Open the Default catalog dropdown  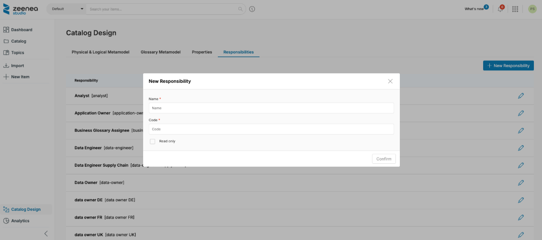coord(67,9)
